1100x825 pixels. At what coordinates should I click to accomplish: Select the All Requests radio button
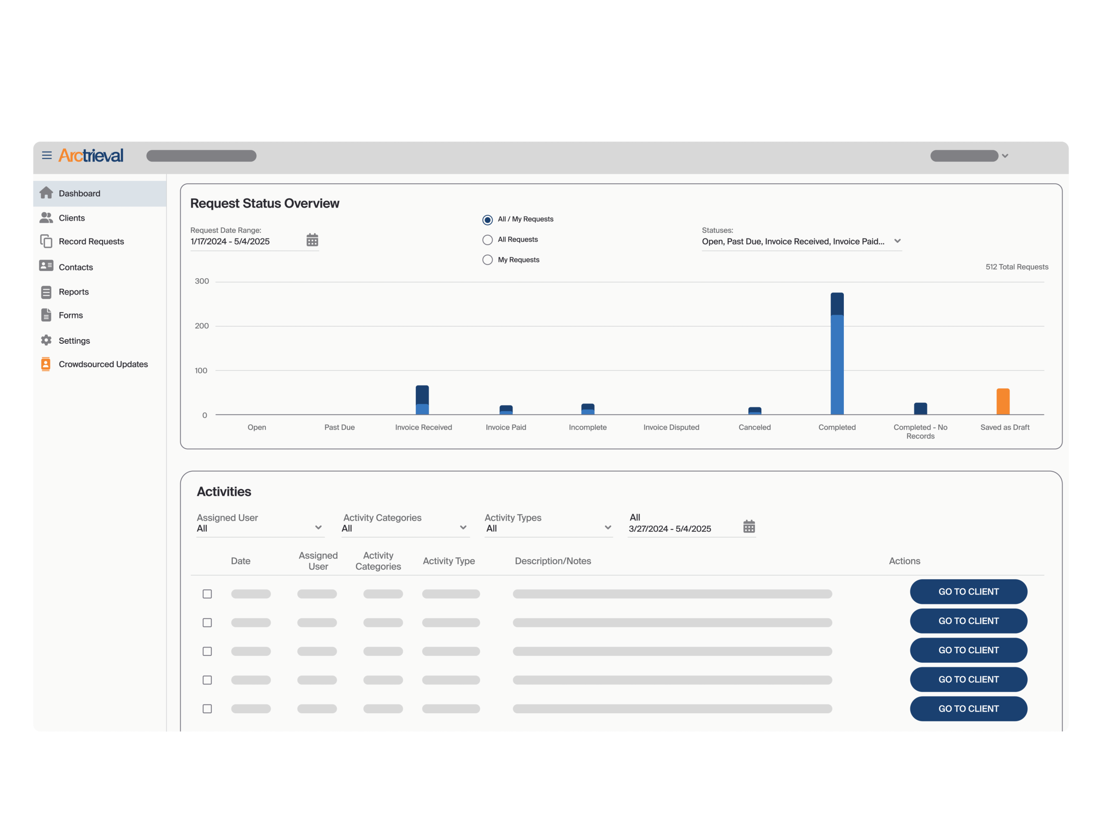[x=487, y=239]
